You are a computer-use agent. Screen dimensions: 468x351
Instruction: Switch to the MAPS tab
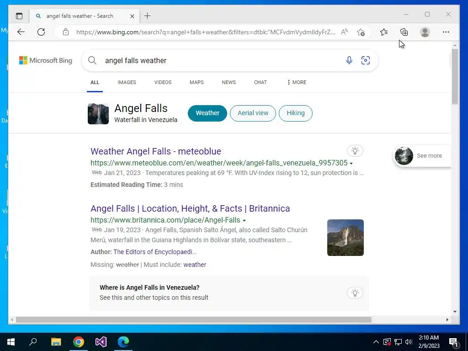click(197, 82)
